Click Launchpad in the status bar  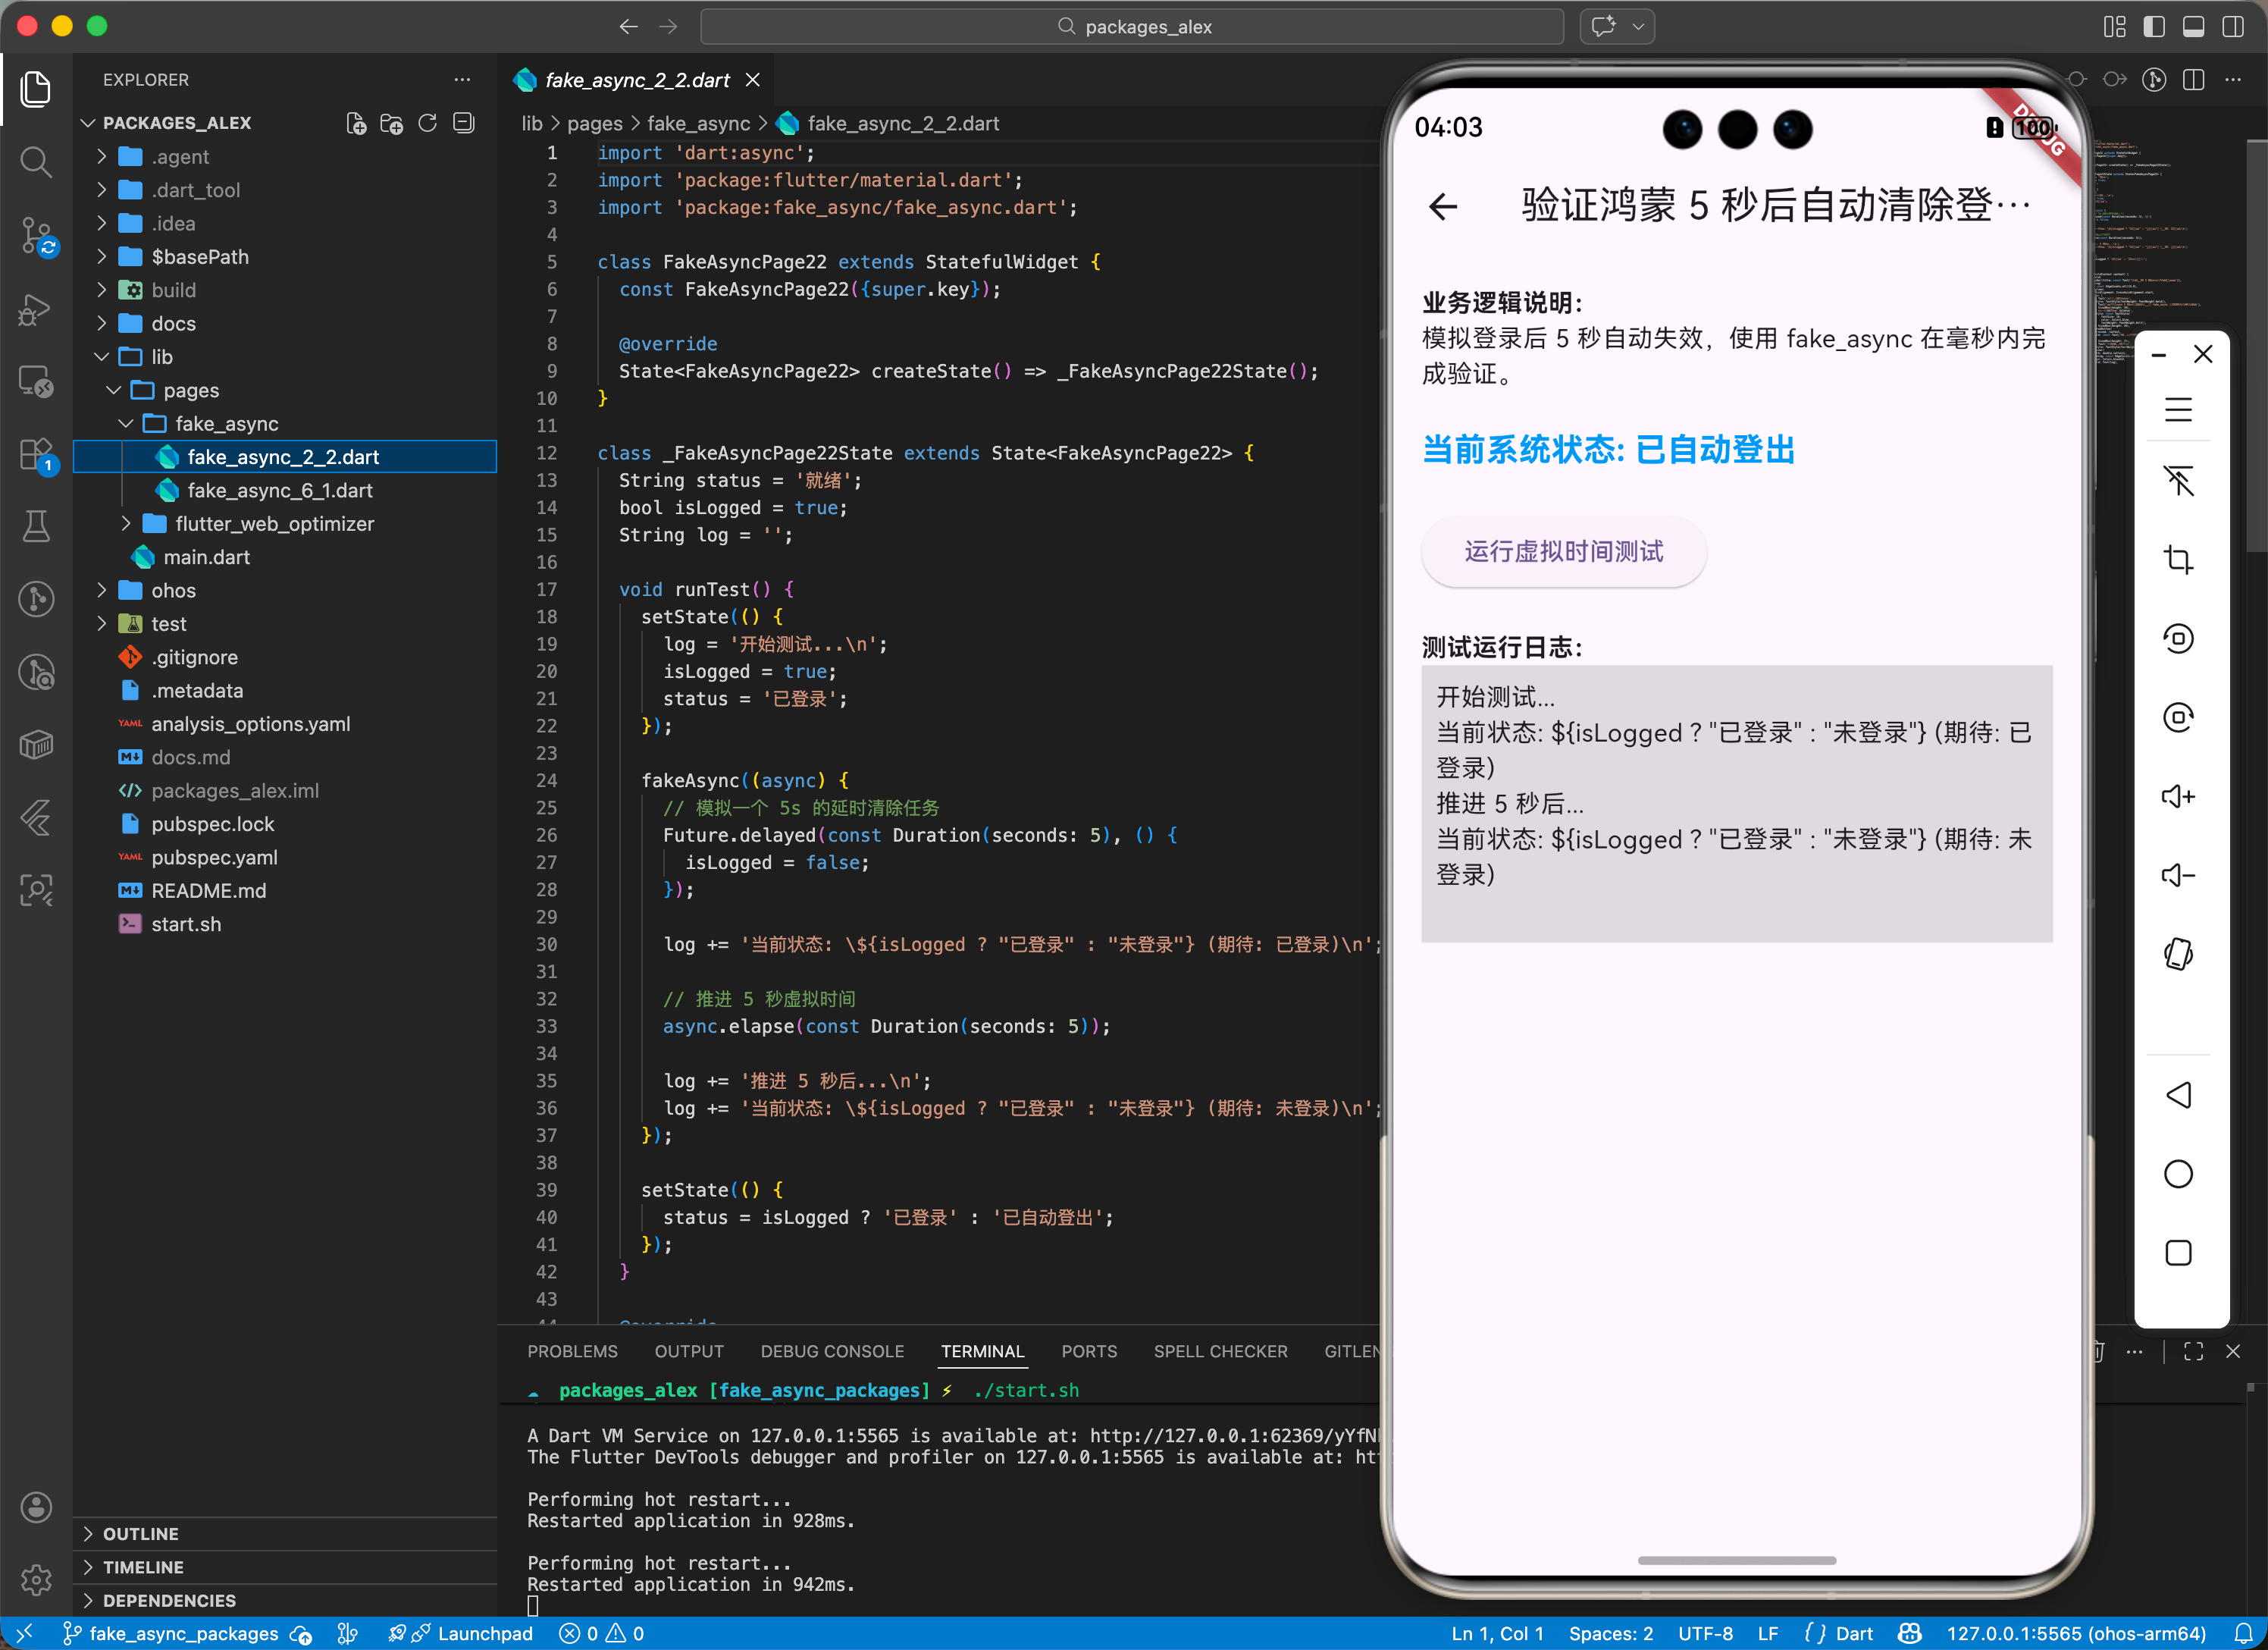click(484, 1633)
